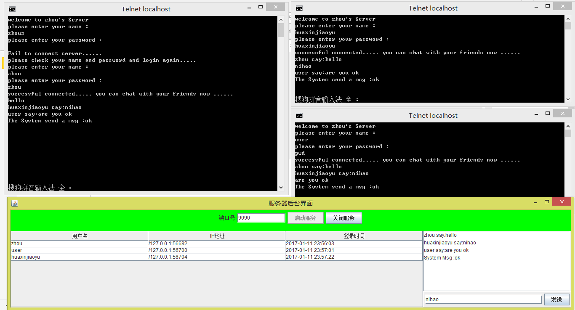Screen dimensions: 575x310
Task: Click the cmd icon of top-right Telnet window
Action: 299,8
